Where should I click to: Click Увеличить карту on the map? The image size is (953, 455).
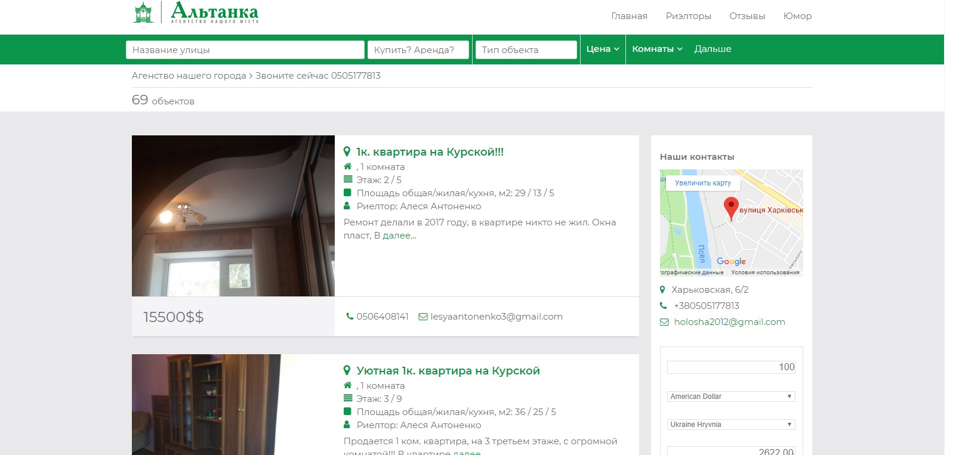[x=703, y=183]
